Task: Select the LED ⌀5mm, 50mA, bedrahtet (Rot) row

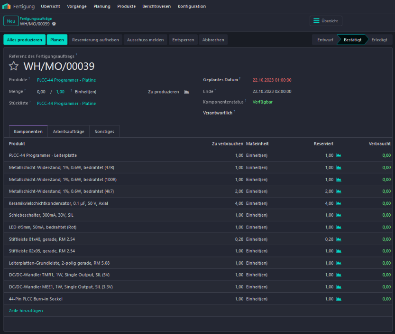Action: tap(198, 227)
